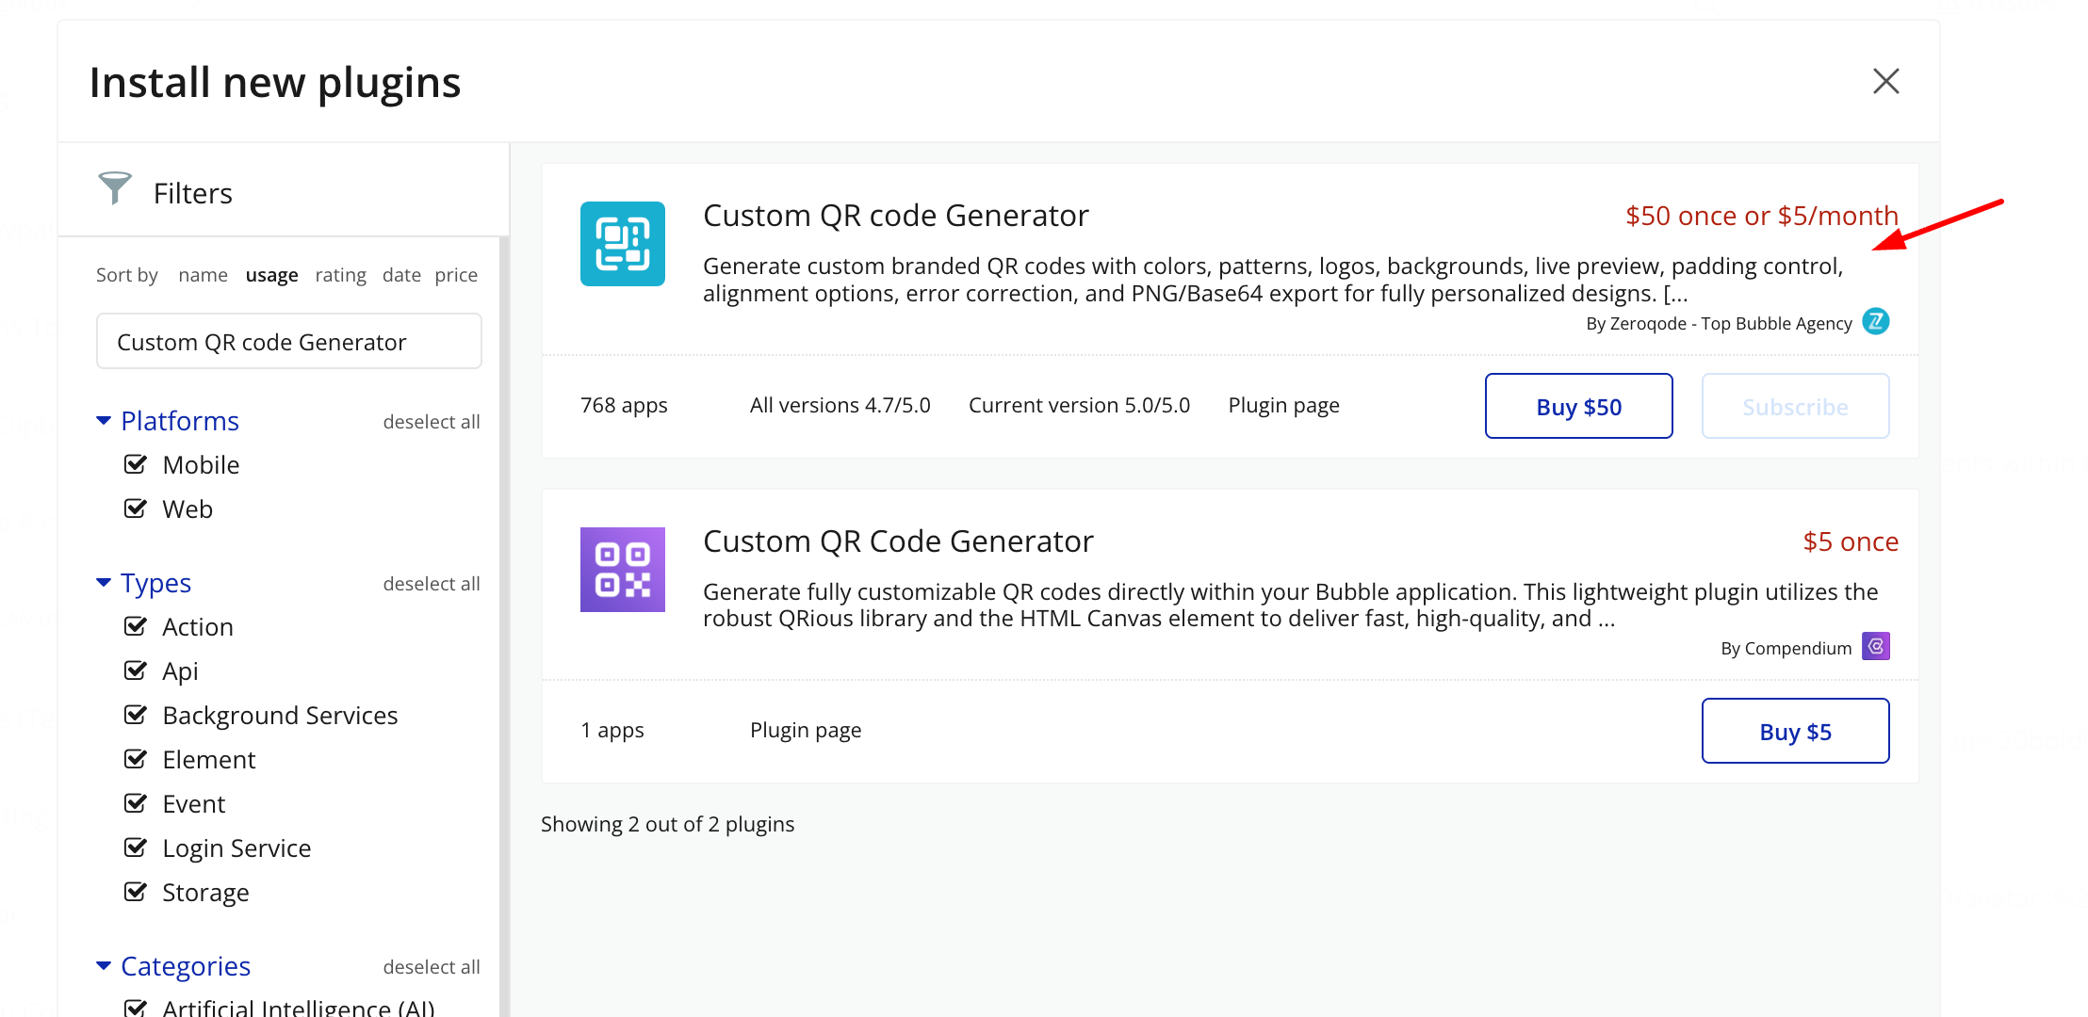Toggle the Background Services type checkbox
Viewport: 2088px width, 1017px height.
tap(136, 715)
